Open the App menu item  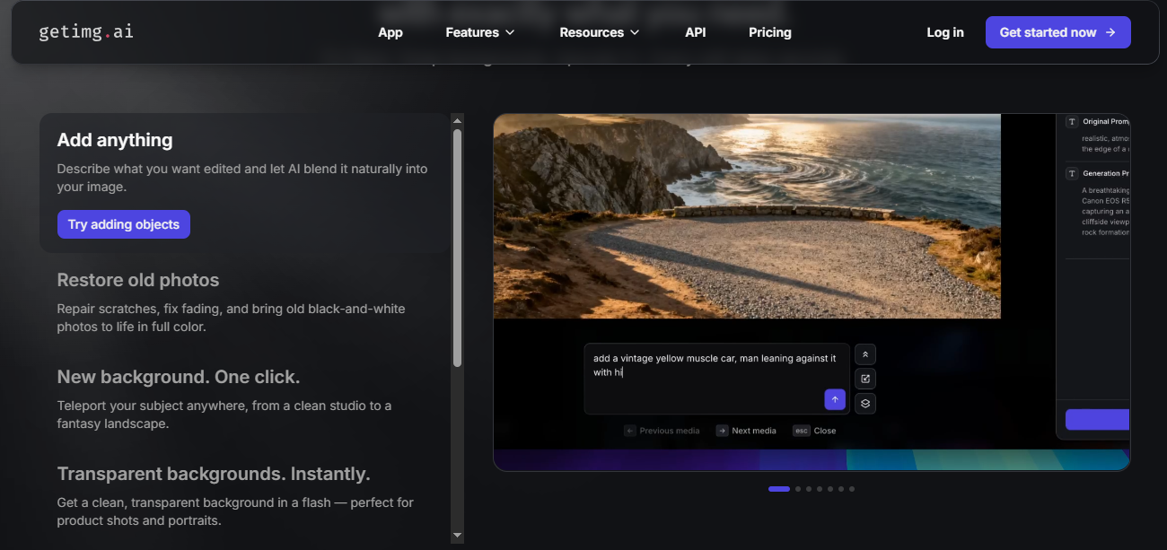pos(390,32)
